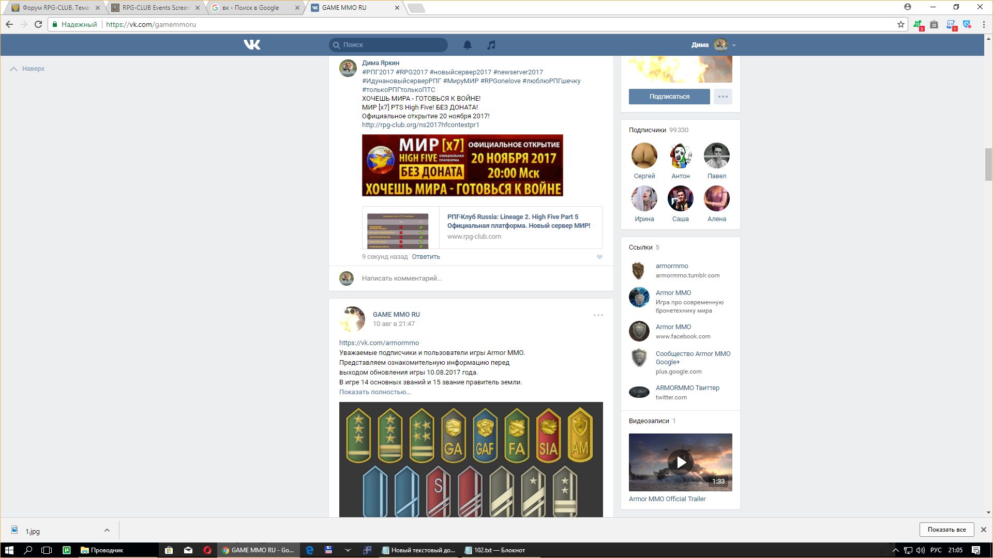Open Opera icon in taskbar
The height and width of the screenshot is (558, 993).
pyautogui.click(x=207, y=550)
